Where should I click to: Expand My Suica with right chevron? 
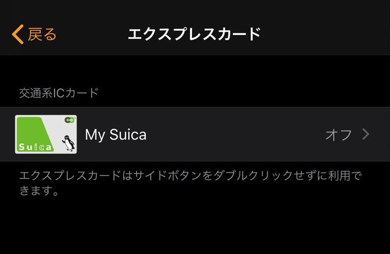(366, 135)
